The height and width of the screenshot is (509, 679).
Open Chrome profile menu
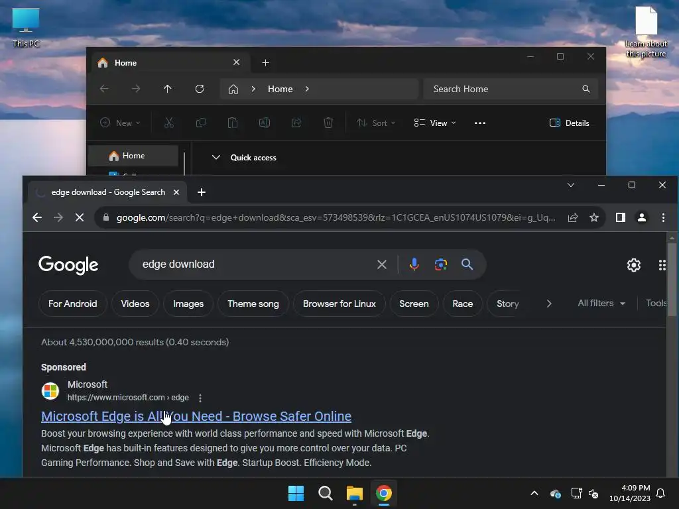coord(642,217)
